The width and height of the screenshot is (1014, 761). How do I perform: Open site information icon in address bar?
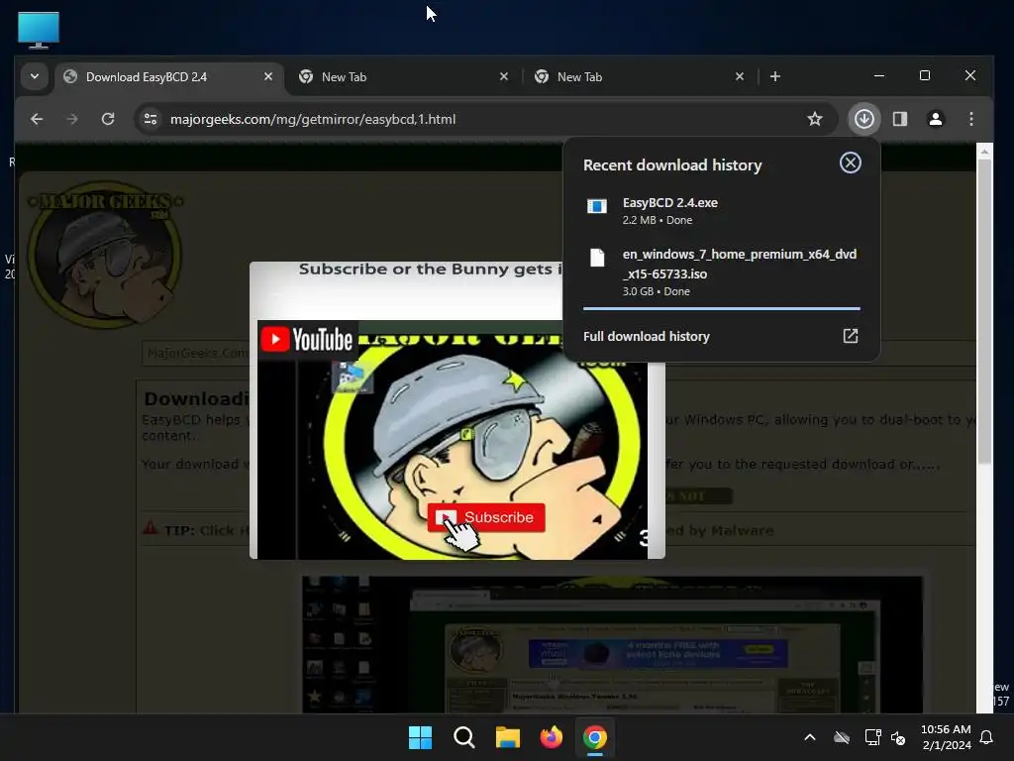(x=151, y=119)
